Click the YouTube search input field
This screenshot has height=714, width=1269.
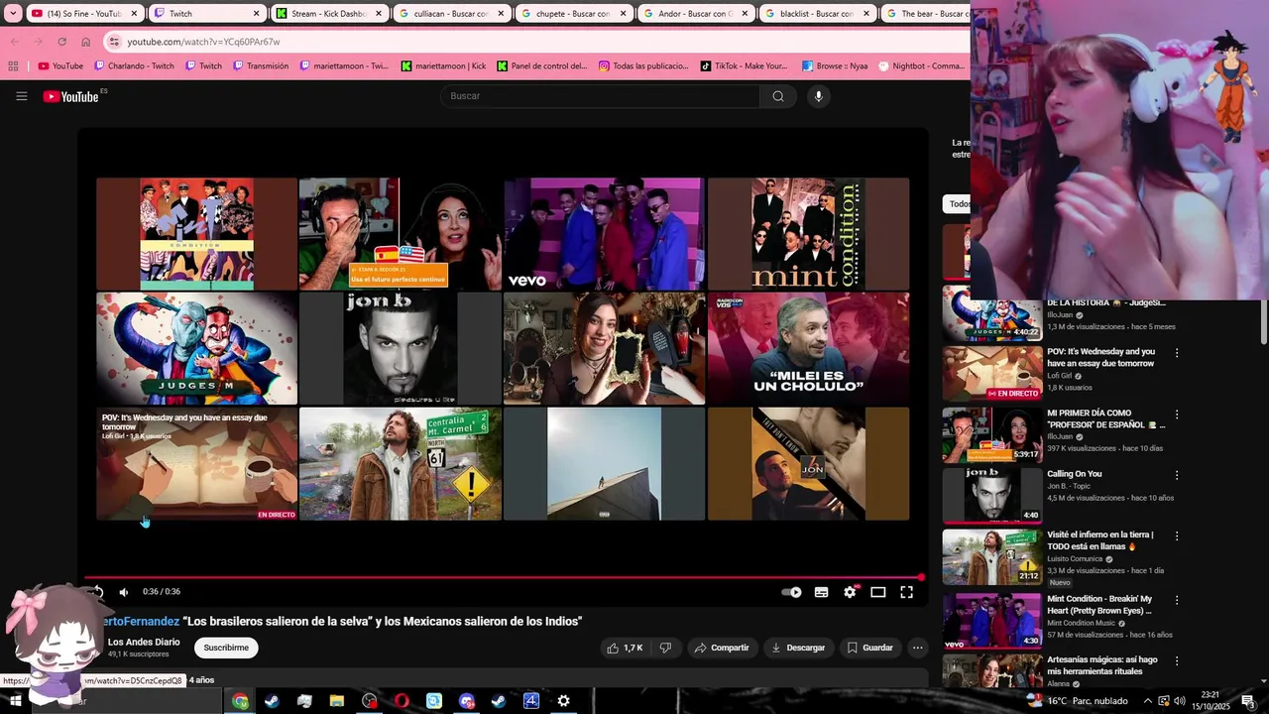point(601,96)
